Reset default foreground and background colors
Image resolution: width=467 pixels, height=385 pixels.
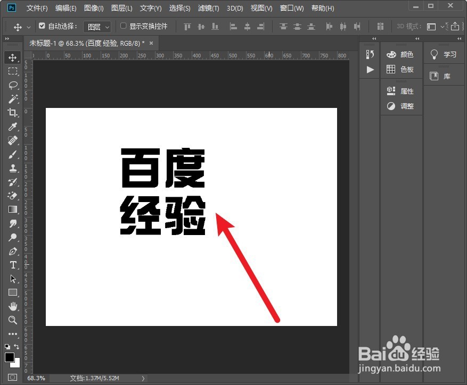(x=7, y=347)
